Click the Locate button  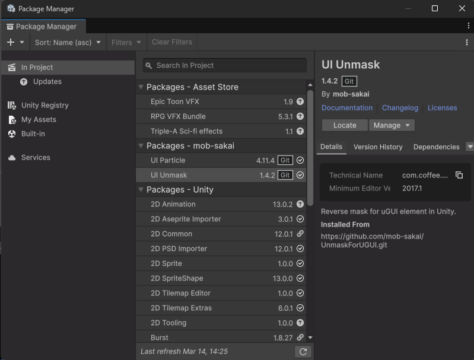(x=345, y=125)
